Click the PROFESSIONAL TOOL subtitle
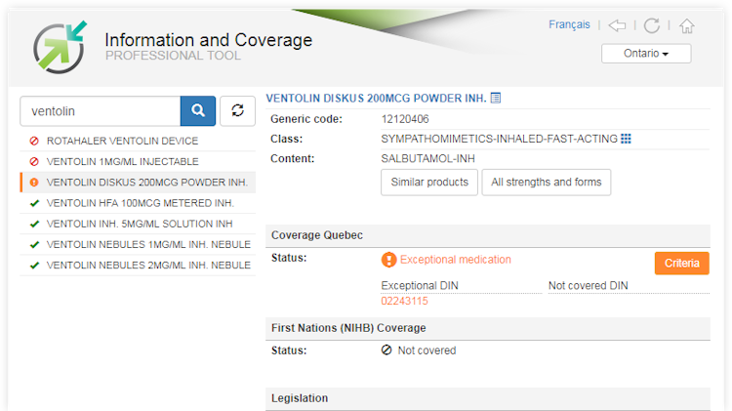The height and width of the screenshot is (411, 732). (x=173, y=56)
